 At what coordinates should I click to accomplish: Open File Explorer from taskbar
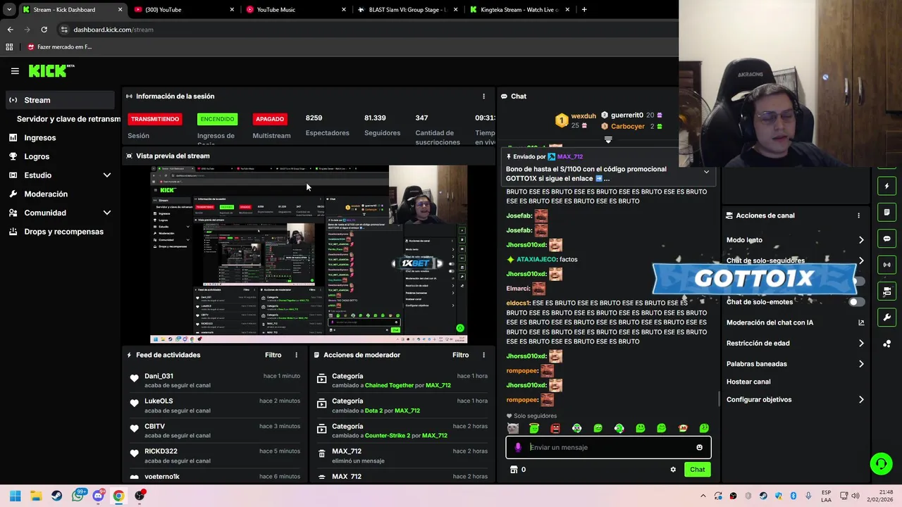tap(36, 496)
